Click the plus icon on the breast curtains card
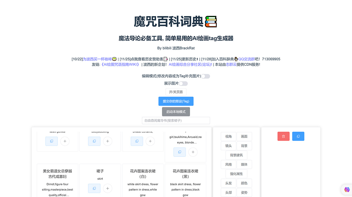Image resolution: width=352 pixels, height=197 pixels. (x=150, y=141)
